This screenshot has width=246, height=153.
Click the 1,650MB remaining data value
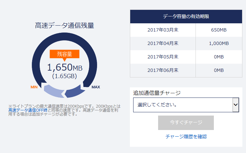[x=65, y=67]
